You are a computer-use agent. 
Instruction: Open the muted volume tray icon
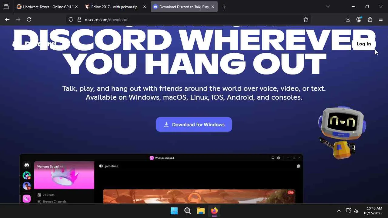tap(356, 211)
